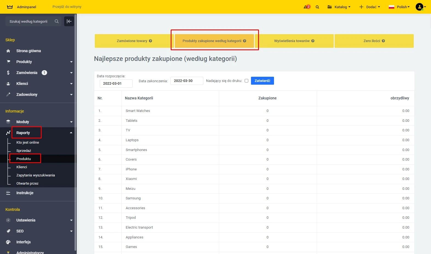Screen dimensions: 431x254
Task: Click the palette icon beside Interfejs
Action: [x=8, y=242]
